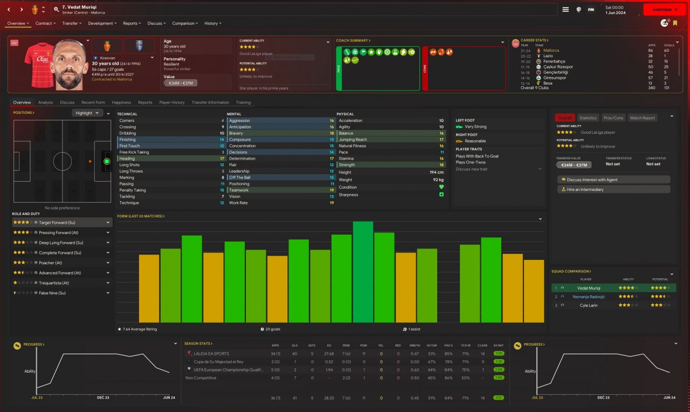Switch to the Recent Form tab
This screenshot has height=412, width=690.
pyautogui.click(x=93, y=102)
